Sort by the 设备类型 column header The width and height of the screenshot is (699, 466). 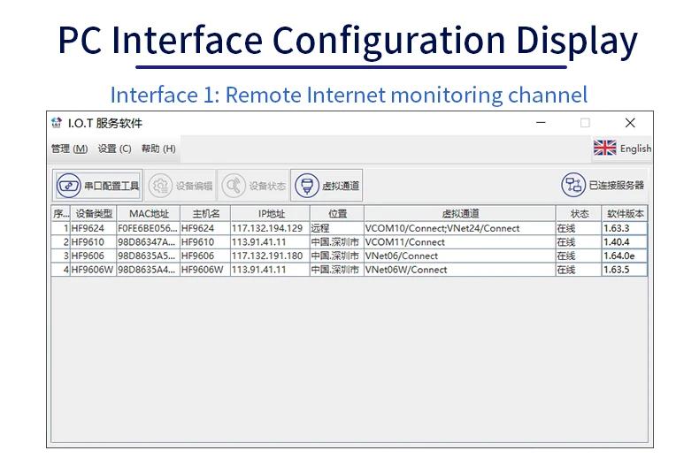tap(93, 214)
